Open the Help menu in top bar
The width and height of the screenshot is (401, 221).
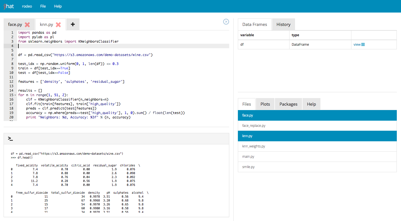(58, 6)
